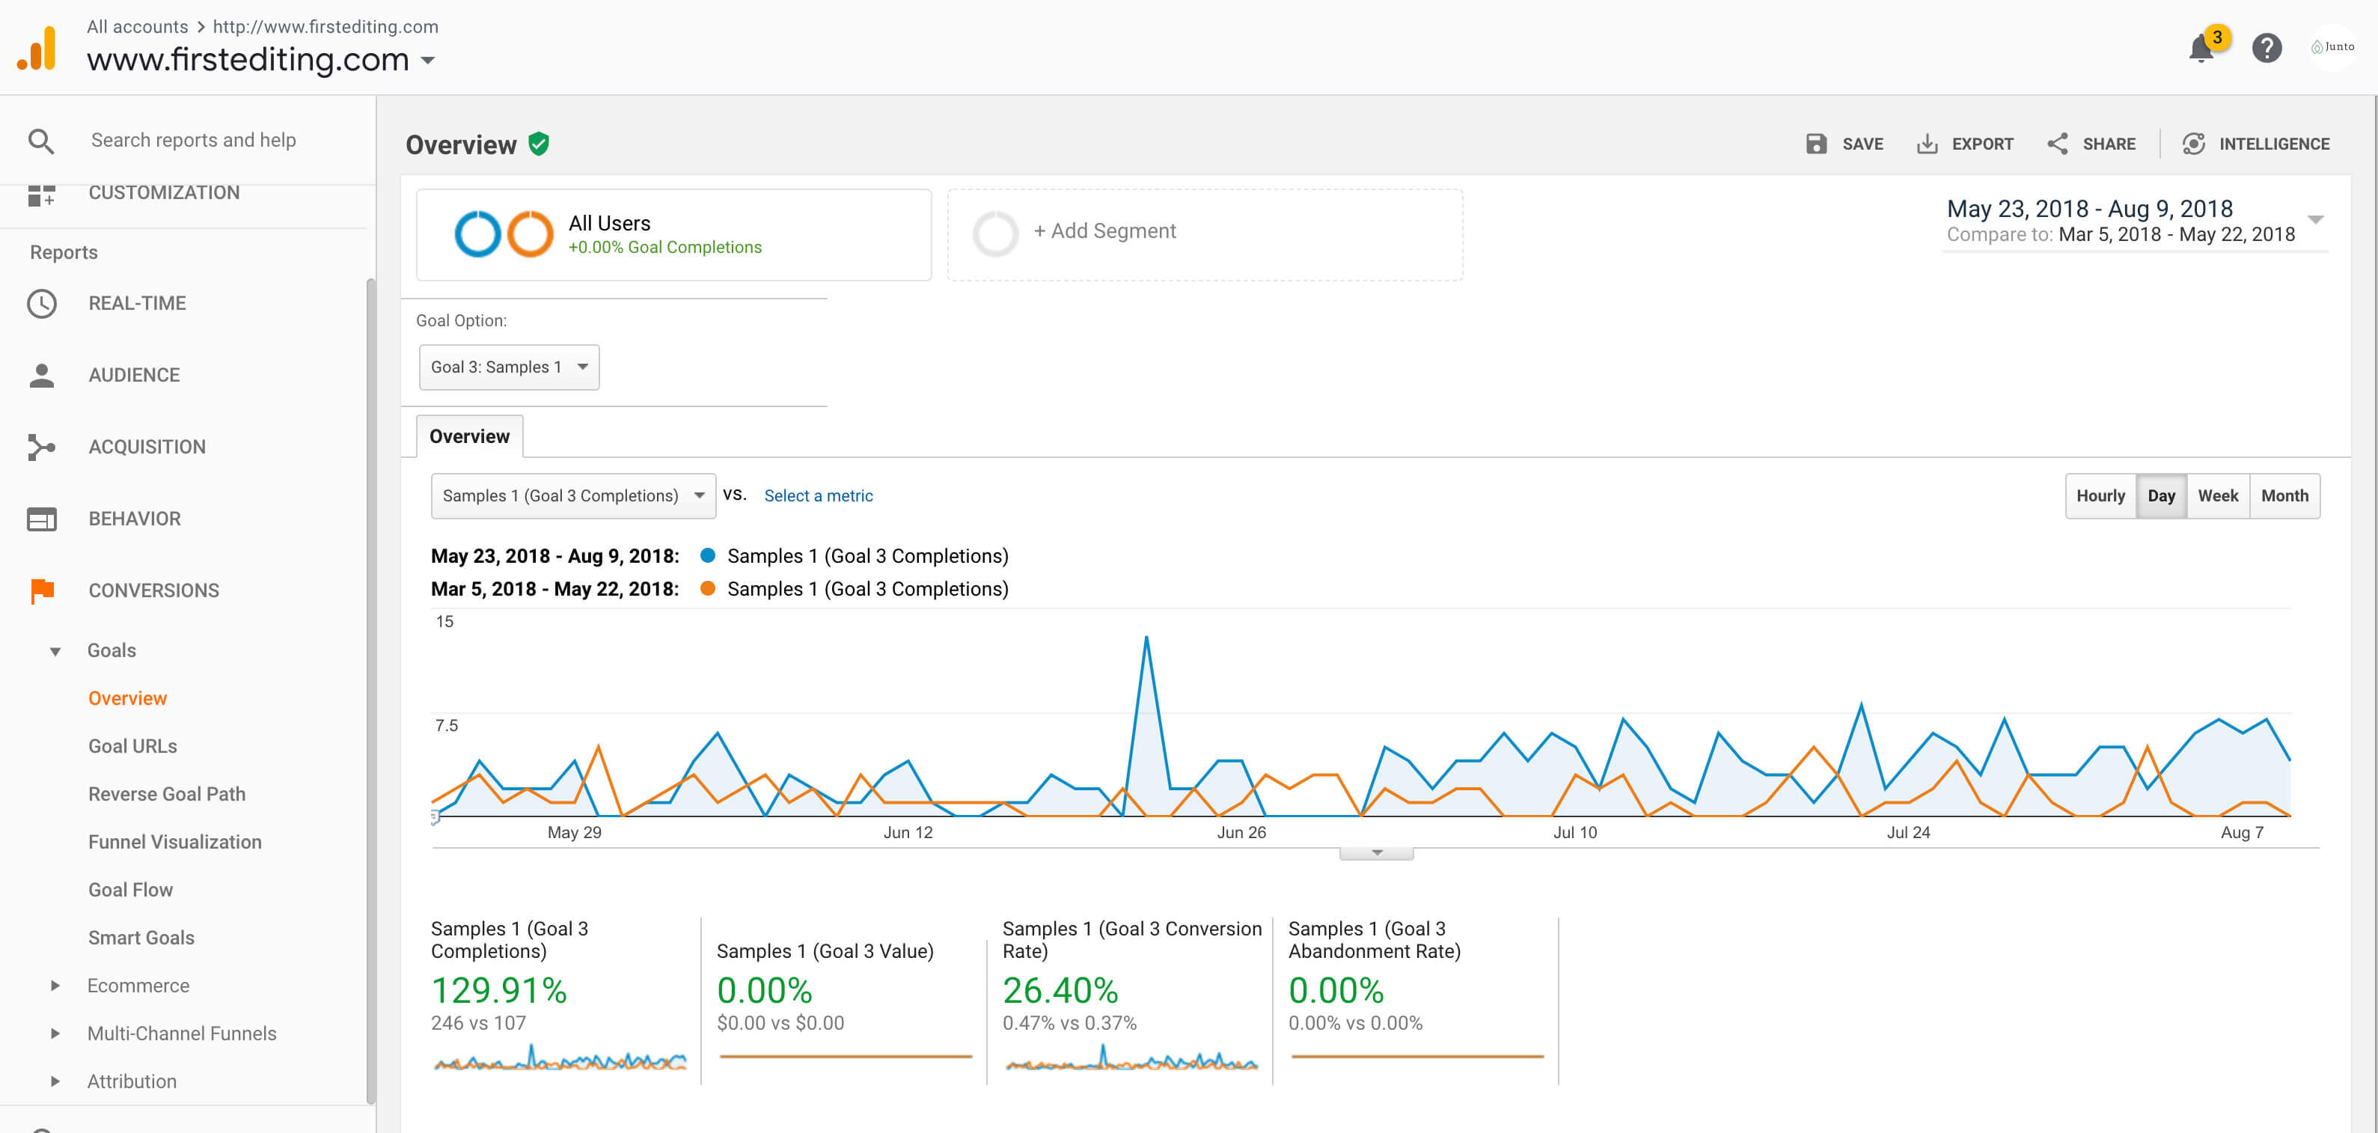Select the Day view toggle
Viewport: 2378px width, 1133px height.
point(2160,496)
